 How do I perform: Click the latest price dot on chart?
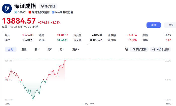coord(65,60)
